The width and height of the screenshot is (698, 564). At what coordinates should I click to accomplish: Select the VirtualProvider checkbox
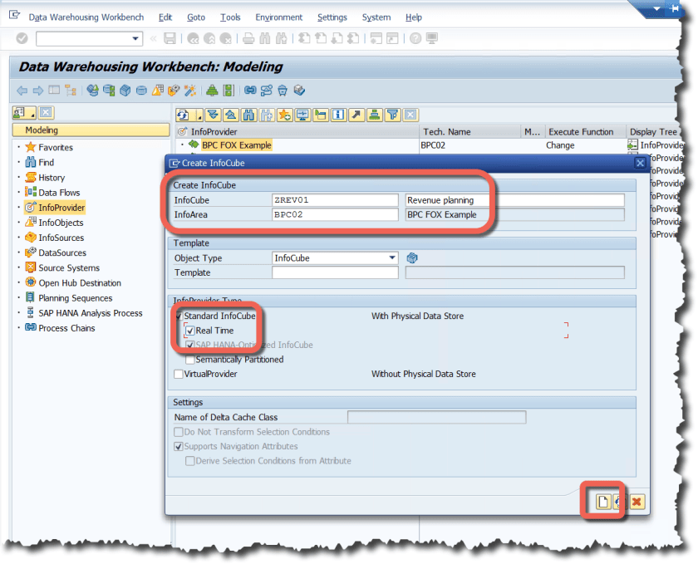coord(179,375)
